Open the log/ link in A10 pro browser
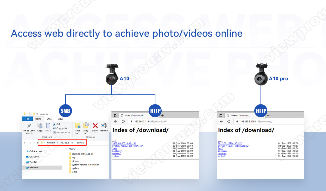Viewport: 326px width, 191px height. point(220,148)
